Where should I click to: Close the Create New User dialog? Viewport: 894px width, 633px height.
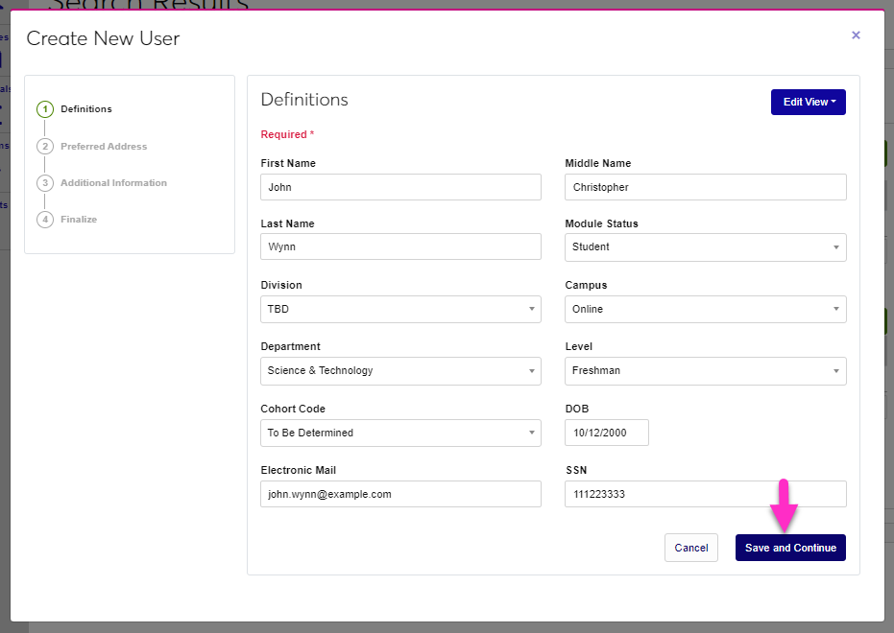856,35
